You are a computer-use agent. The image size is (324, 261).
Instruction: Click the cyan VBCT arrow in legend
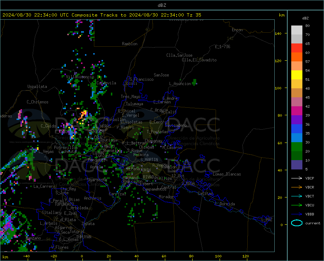pos(297,196)
